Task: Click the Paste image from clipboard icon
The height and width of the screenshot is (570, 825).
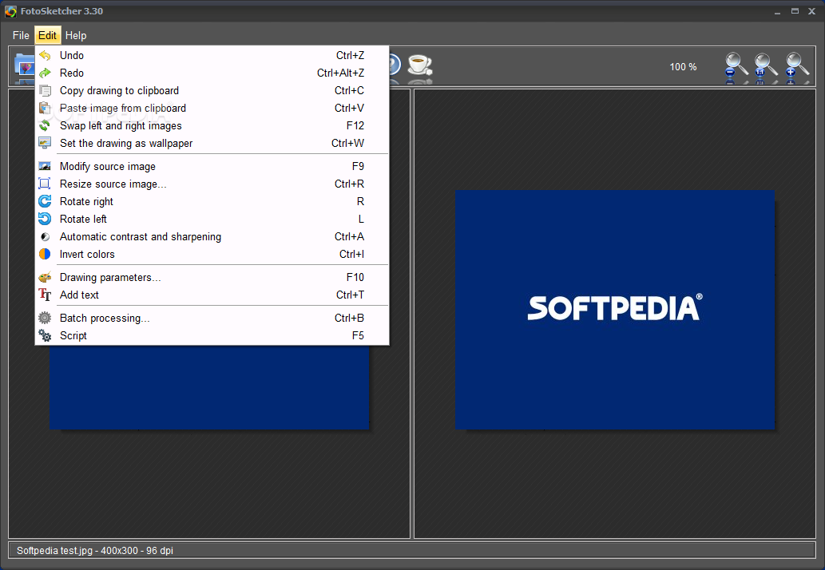Action: tap(46, 108)
